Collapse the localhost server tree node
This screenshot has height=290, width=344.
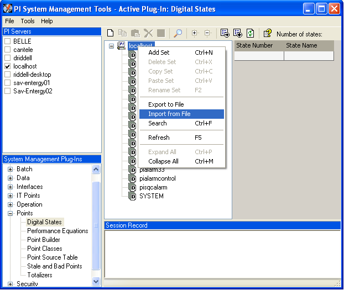coord(112,46)
